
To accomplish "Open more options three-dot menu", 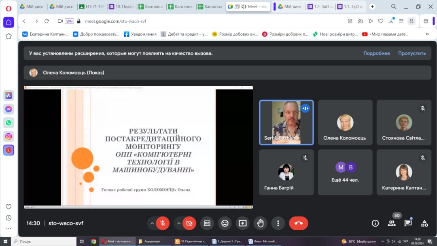I will 278,223.
